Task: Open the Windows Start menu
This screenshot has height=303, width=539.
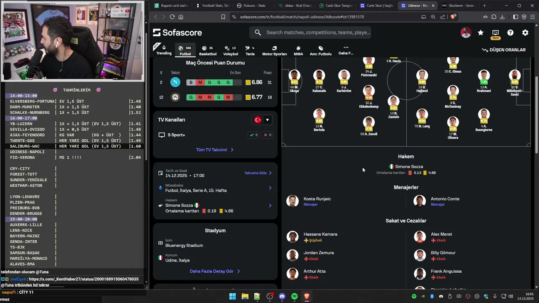Action: click(232, 296)
